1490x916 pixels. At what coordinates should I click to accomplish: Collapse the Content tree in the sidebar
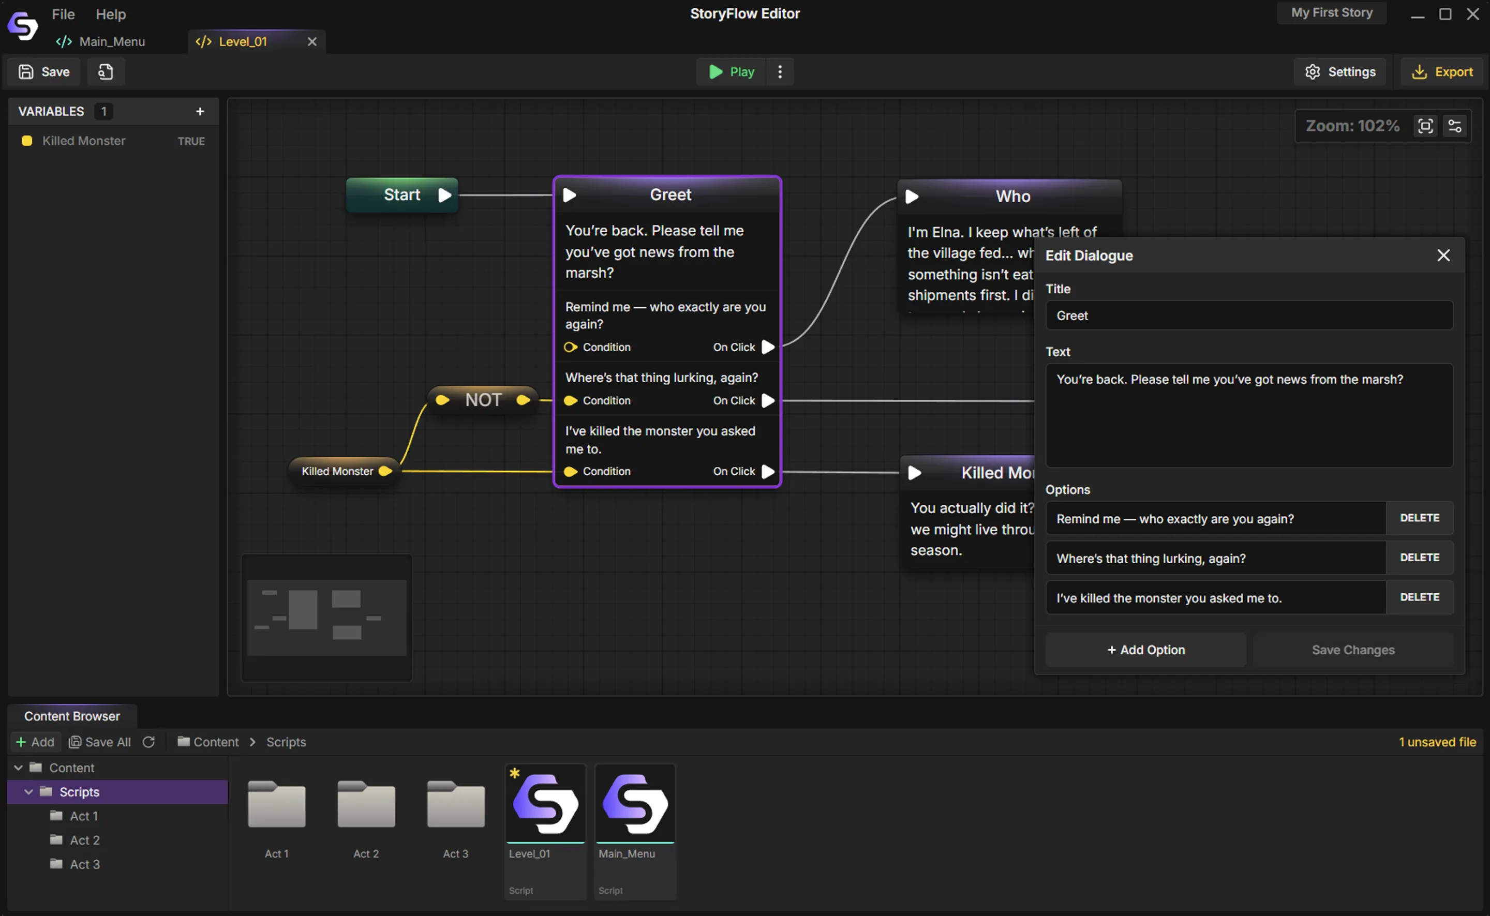pos(18,767)
